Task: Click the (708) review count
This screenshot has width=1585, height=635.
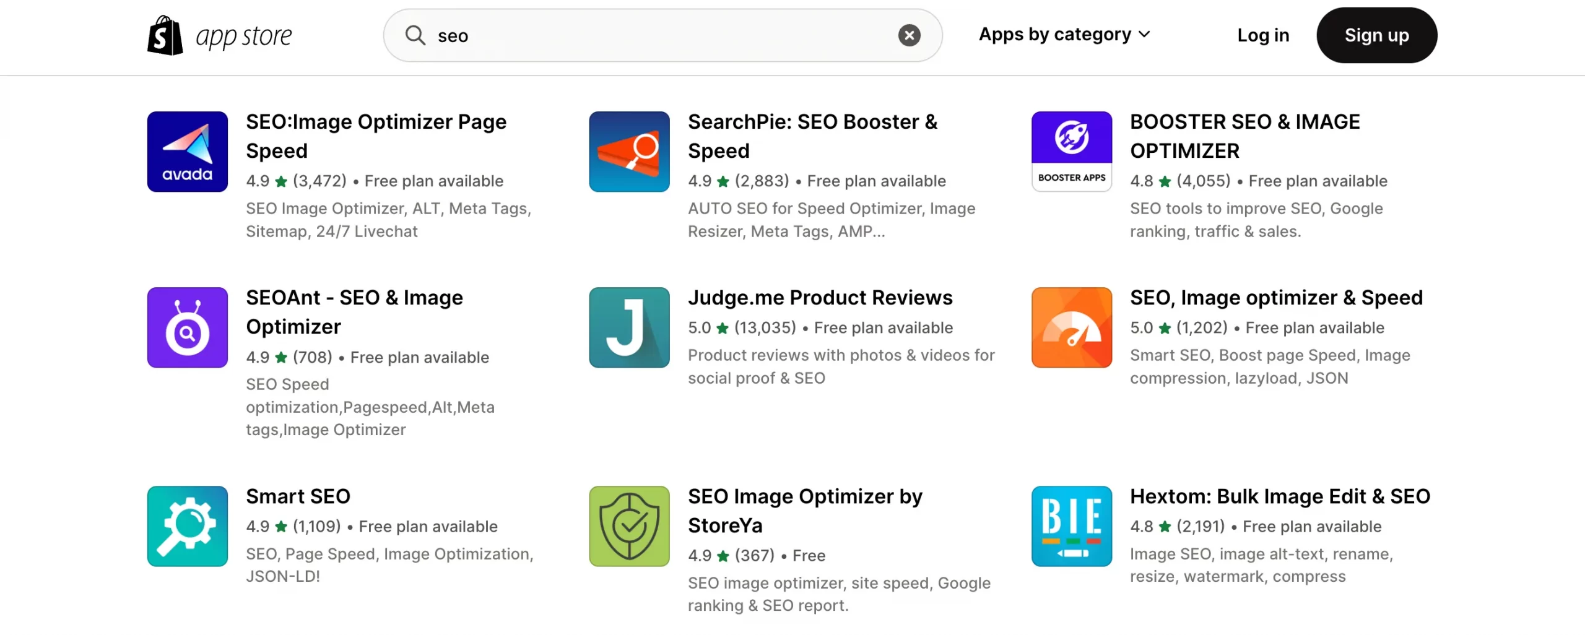Action: point(312,358)
